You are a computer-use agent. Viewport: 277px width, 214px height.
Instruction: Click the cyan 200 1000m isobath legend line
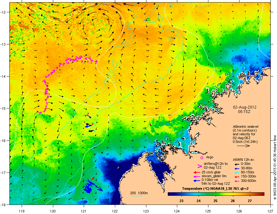pos(136,196)
